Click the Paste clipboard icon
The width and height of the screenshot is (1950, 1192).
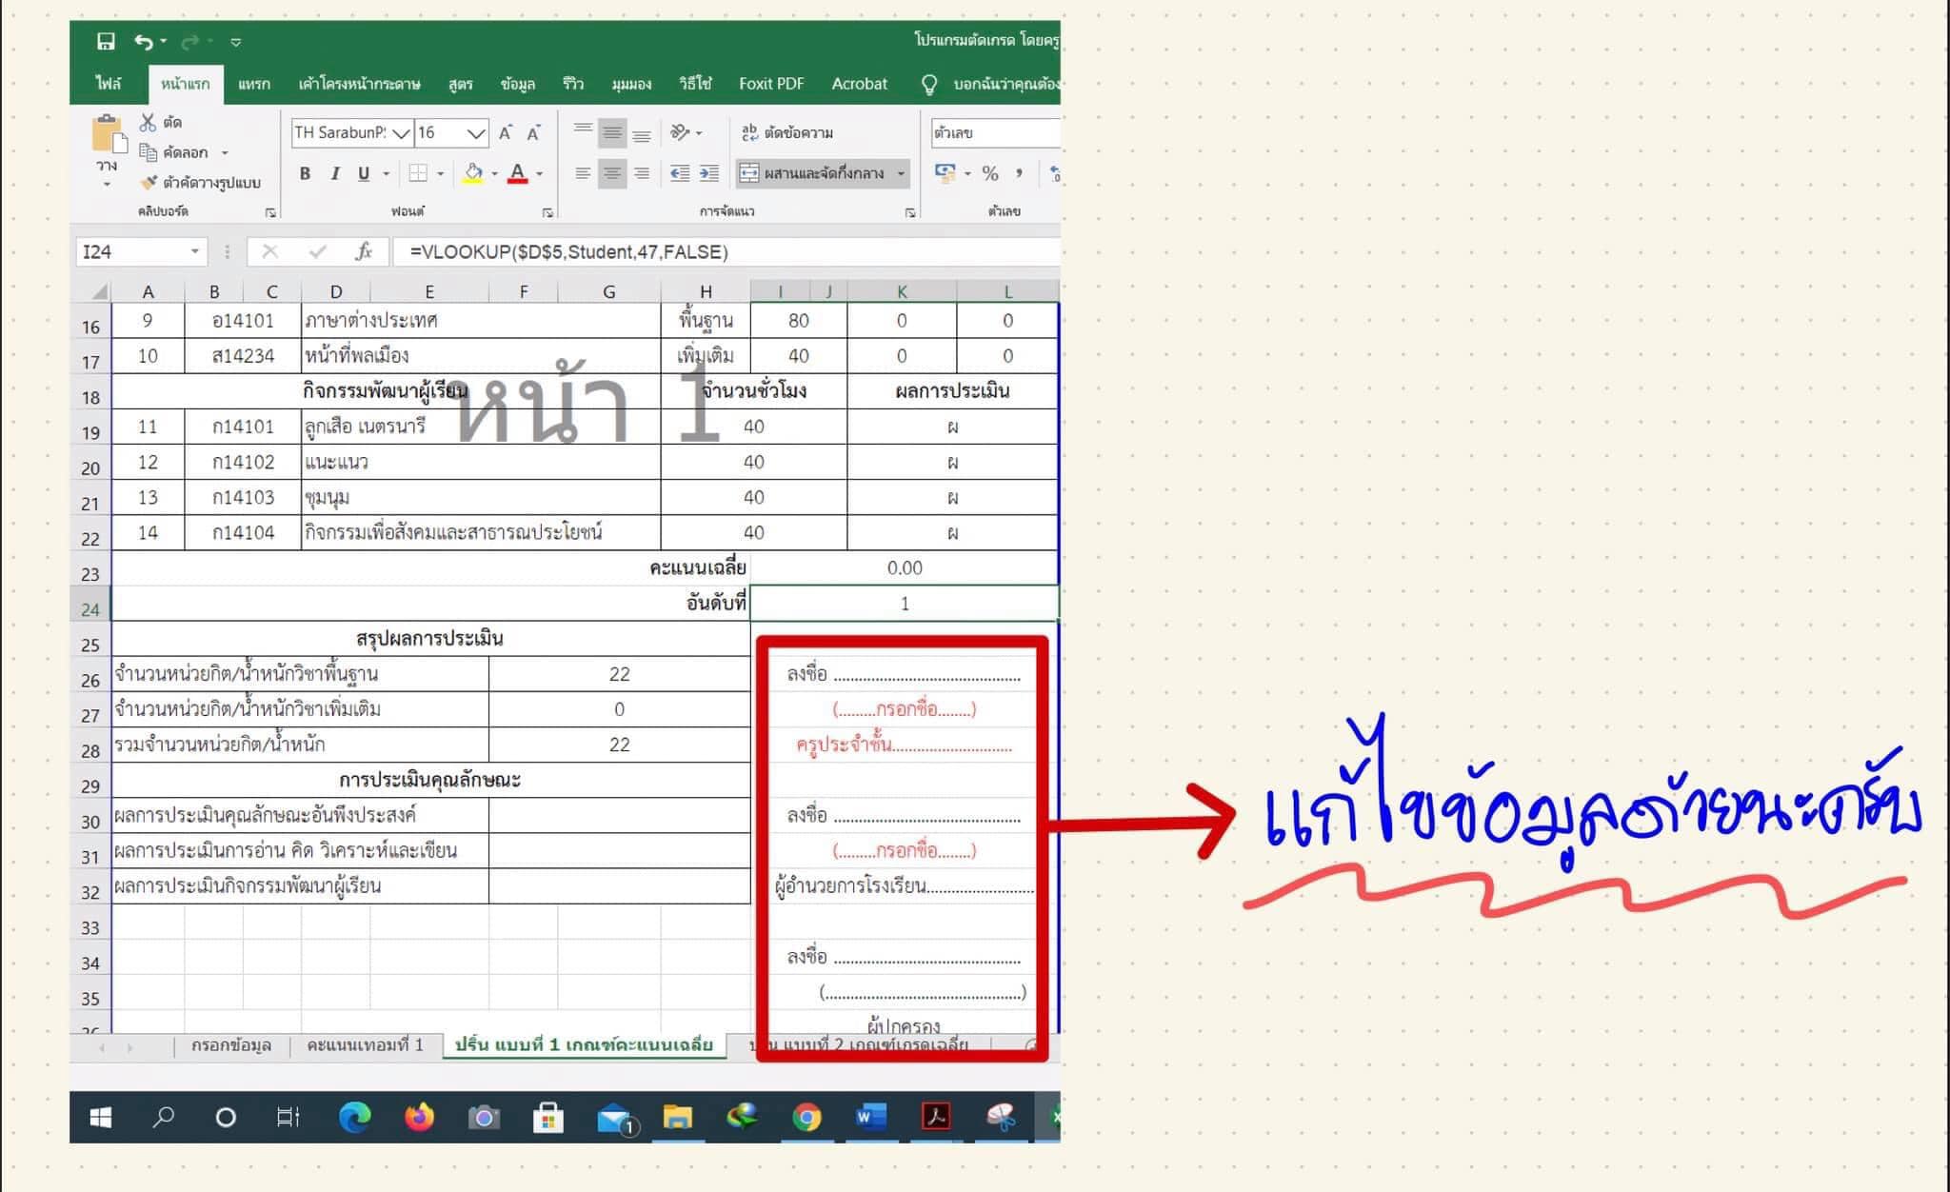(109, 134)
